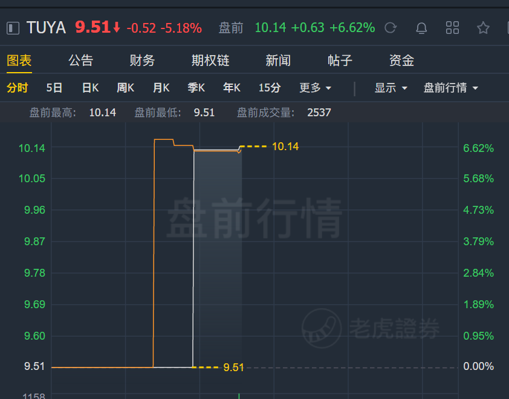Screen dimensions: 509x399
Task: Select the 日K chart period
Action: 90,88
